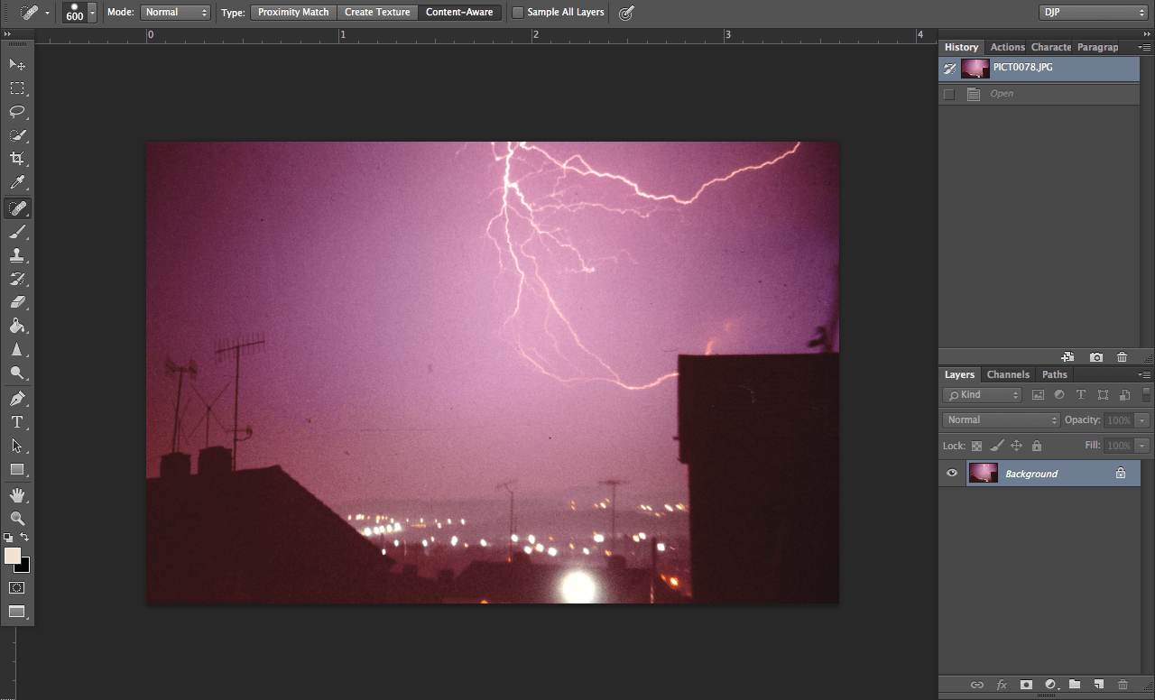The height and width of the screenshot is (700, 1155).
Task: Click the foreground color swatch
Action: [12, 557]
